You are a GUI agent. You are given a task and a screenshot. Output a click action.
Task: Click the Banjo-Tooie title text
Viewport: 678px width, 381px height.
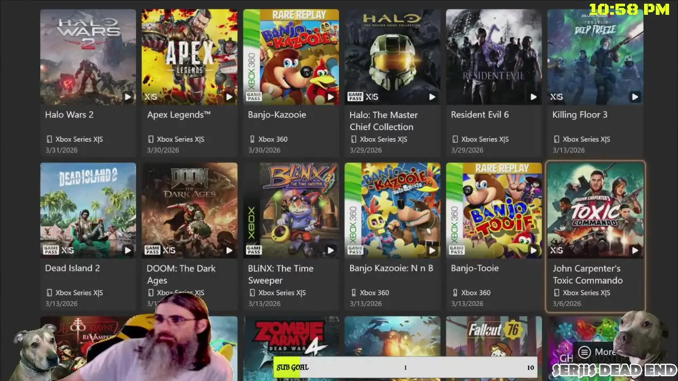tap(475, 268)
